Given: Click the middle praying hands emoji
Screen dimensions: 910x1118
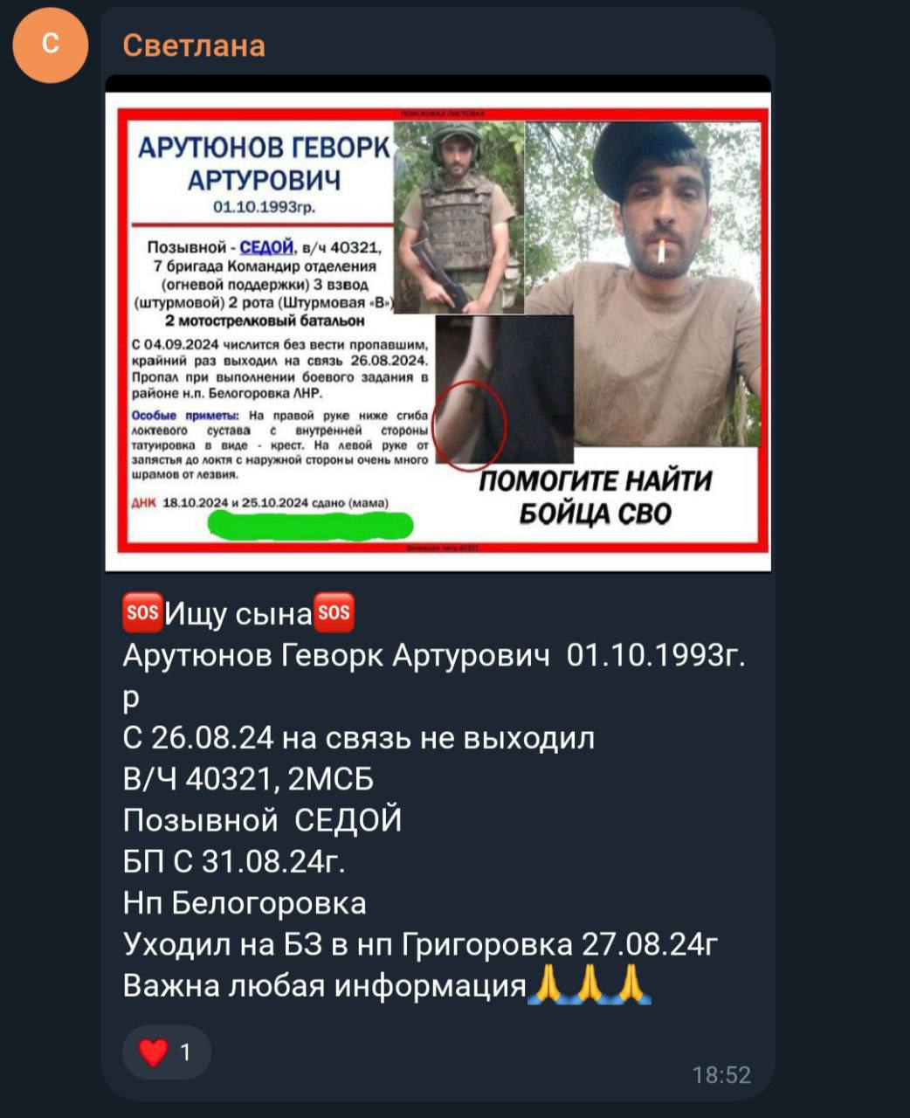Looking at the screenshot, I should click(590, 984).
